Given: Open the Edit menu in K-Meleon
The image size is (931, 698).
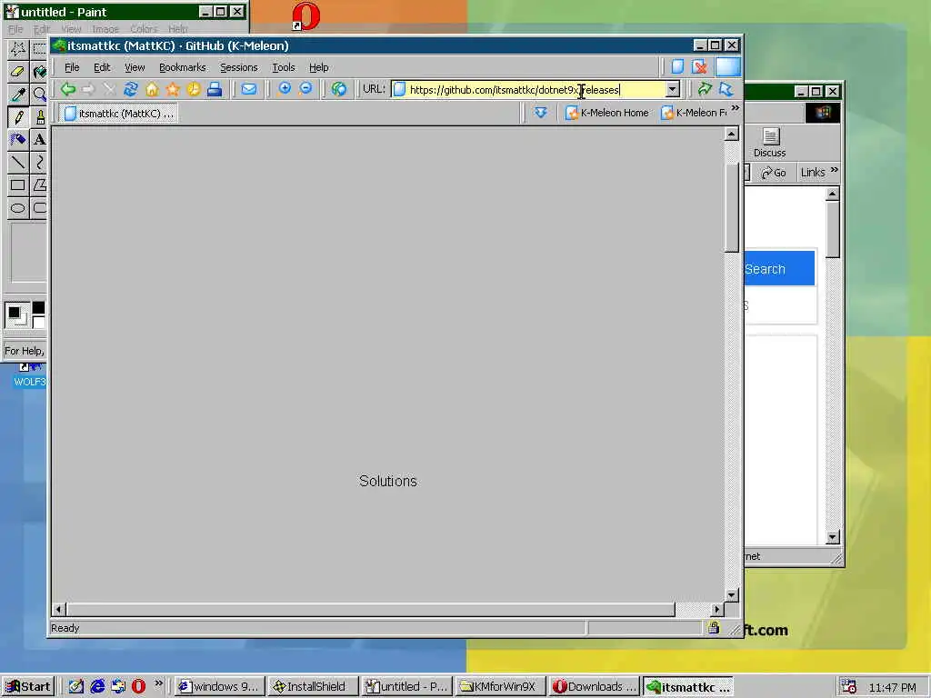Looking at the screenshot, I should click(x=102, y=67).
